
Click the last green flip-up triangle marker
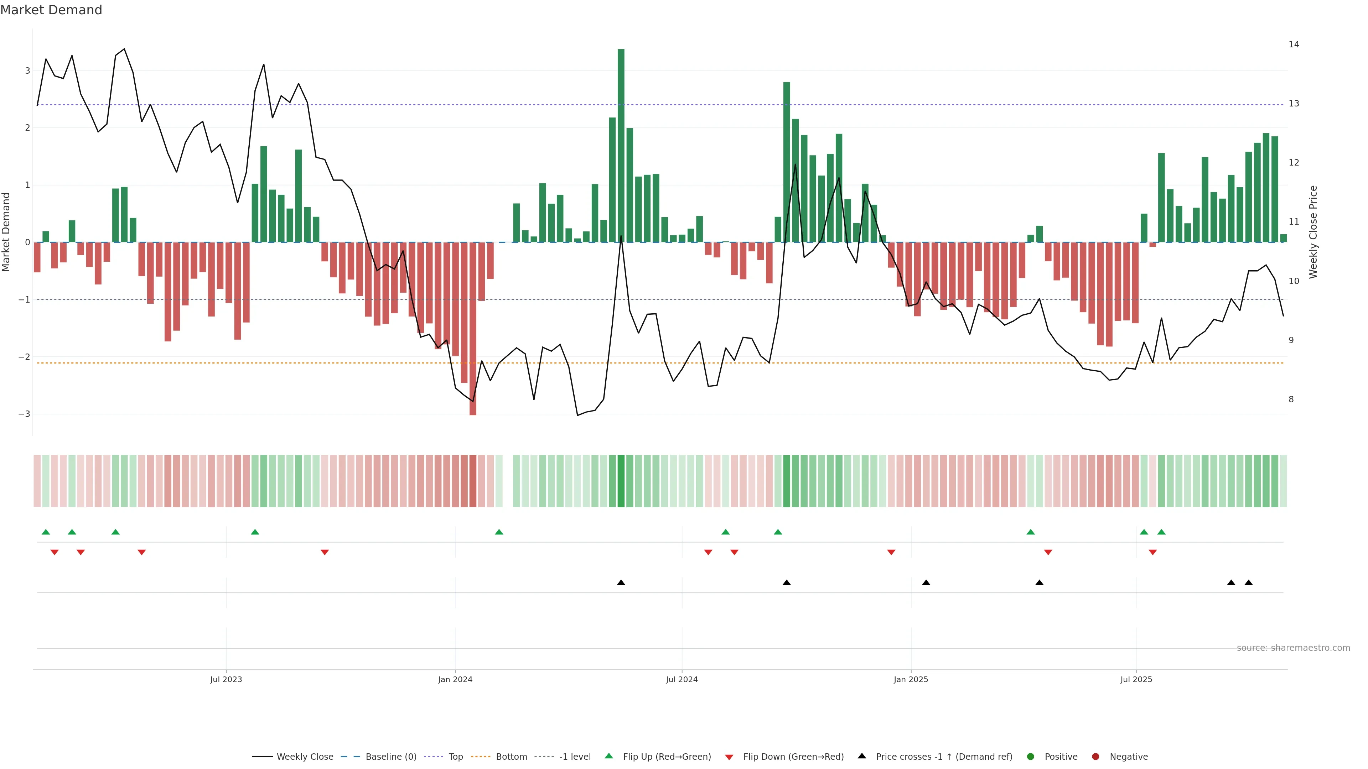pos(1161,532)
